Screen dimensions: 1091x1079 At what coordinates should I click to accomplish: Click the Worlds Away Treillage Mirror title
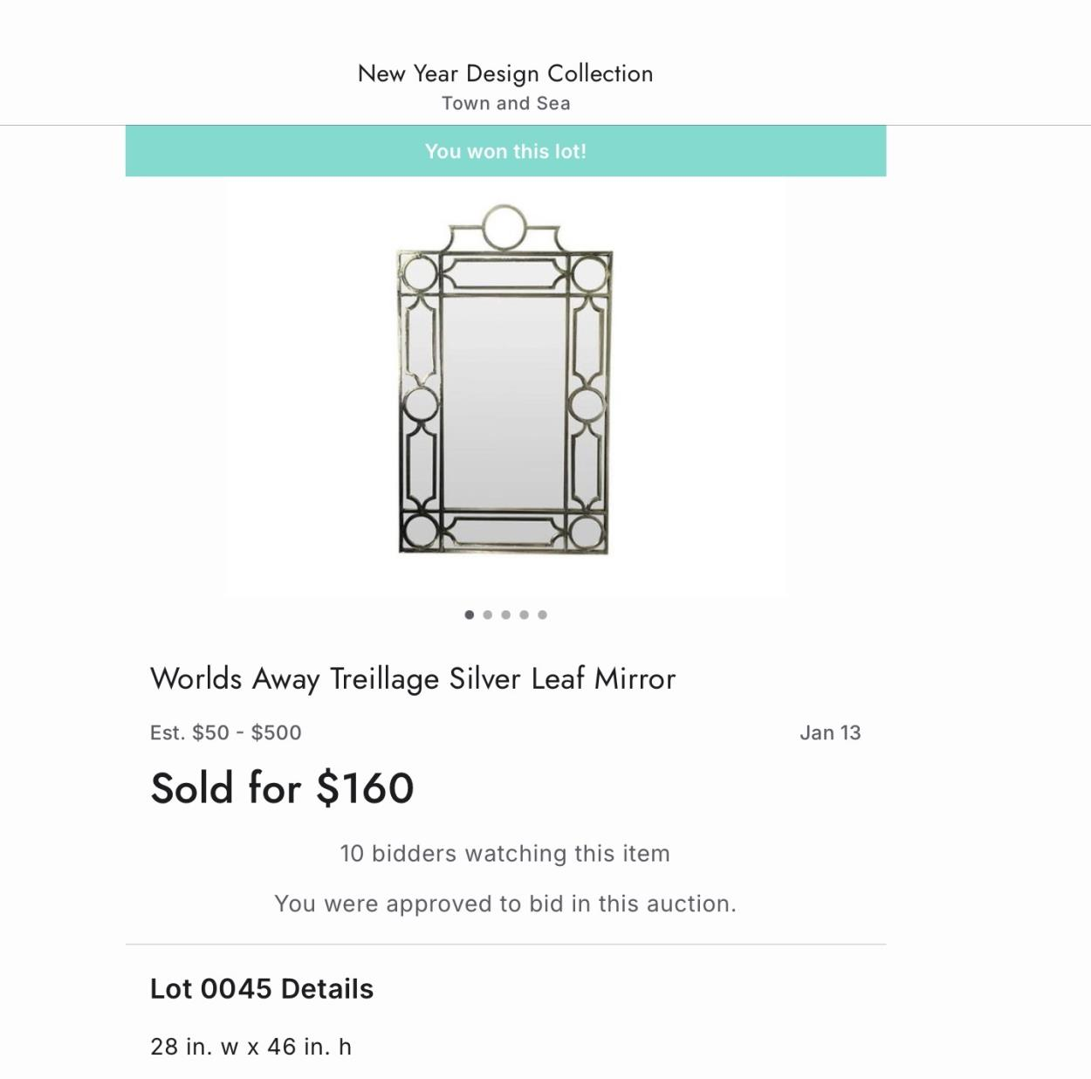click(413, 678)
